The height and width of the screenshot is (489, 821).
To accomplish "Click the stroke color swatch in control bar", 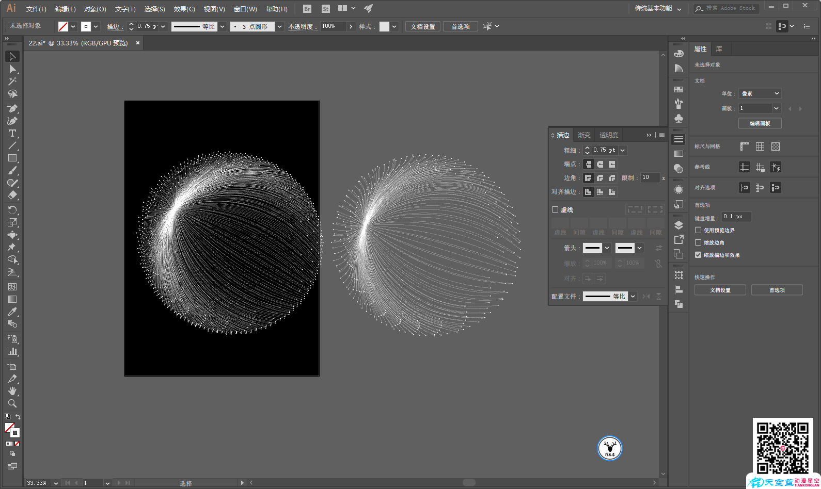I will 86,26.
